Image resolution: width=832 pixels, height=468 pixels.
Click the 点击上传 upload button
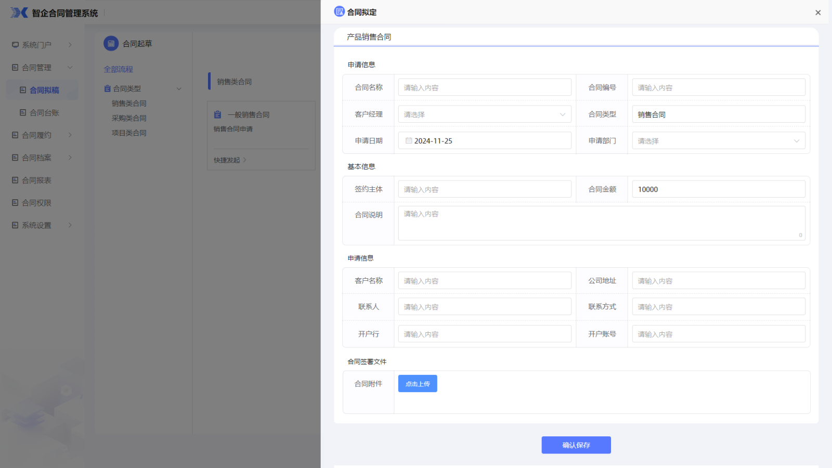(418, 384)
